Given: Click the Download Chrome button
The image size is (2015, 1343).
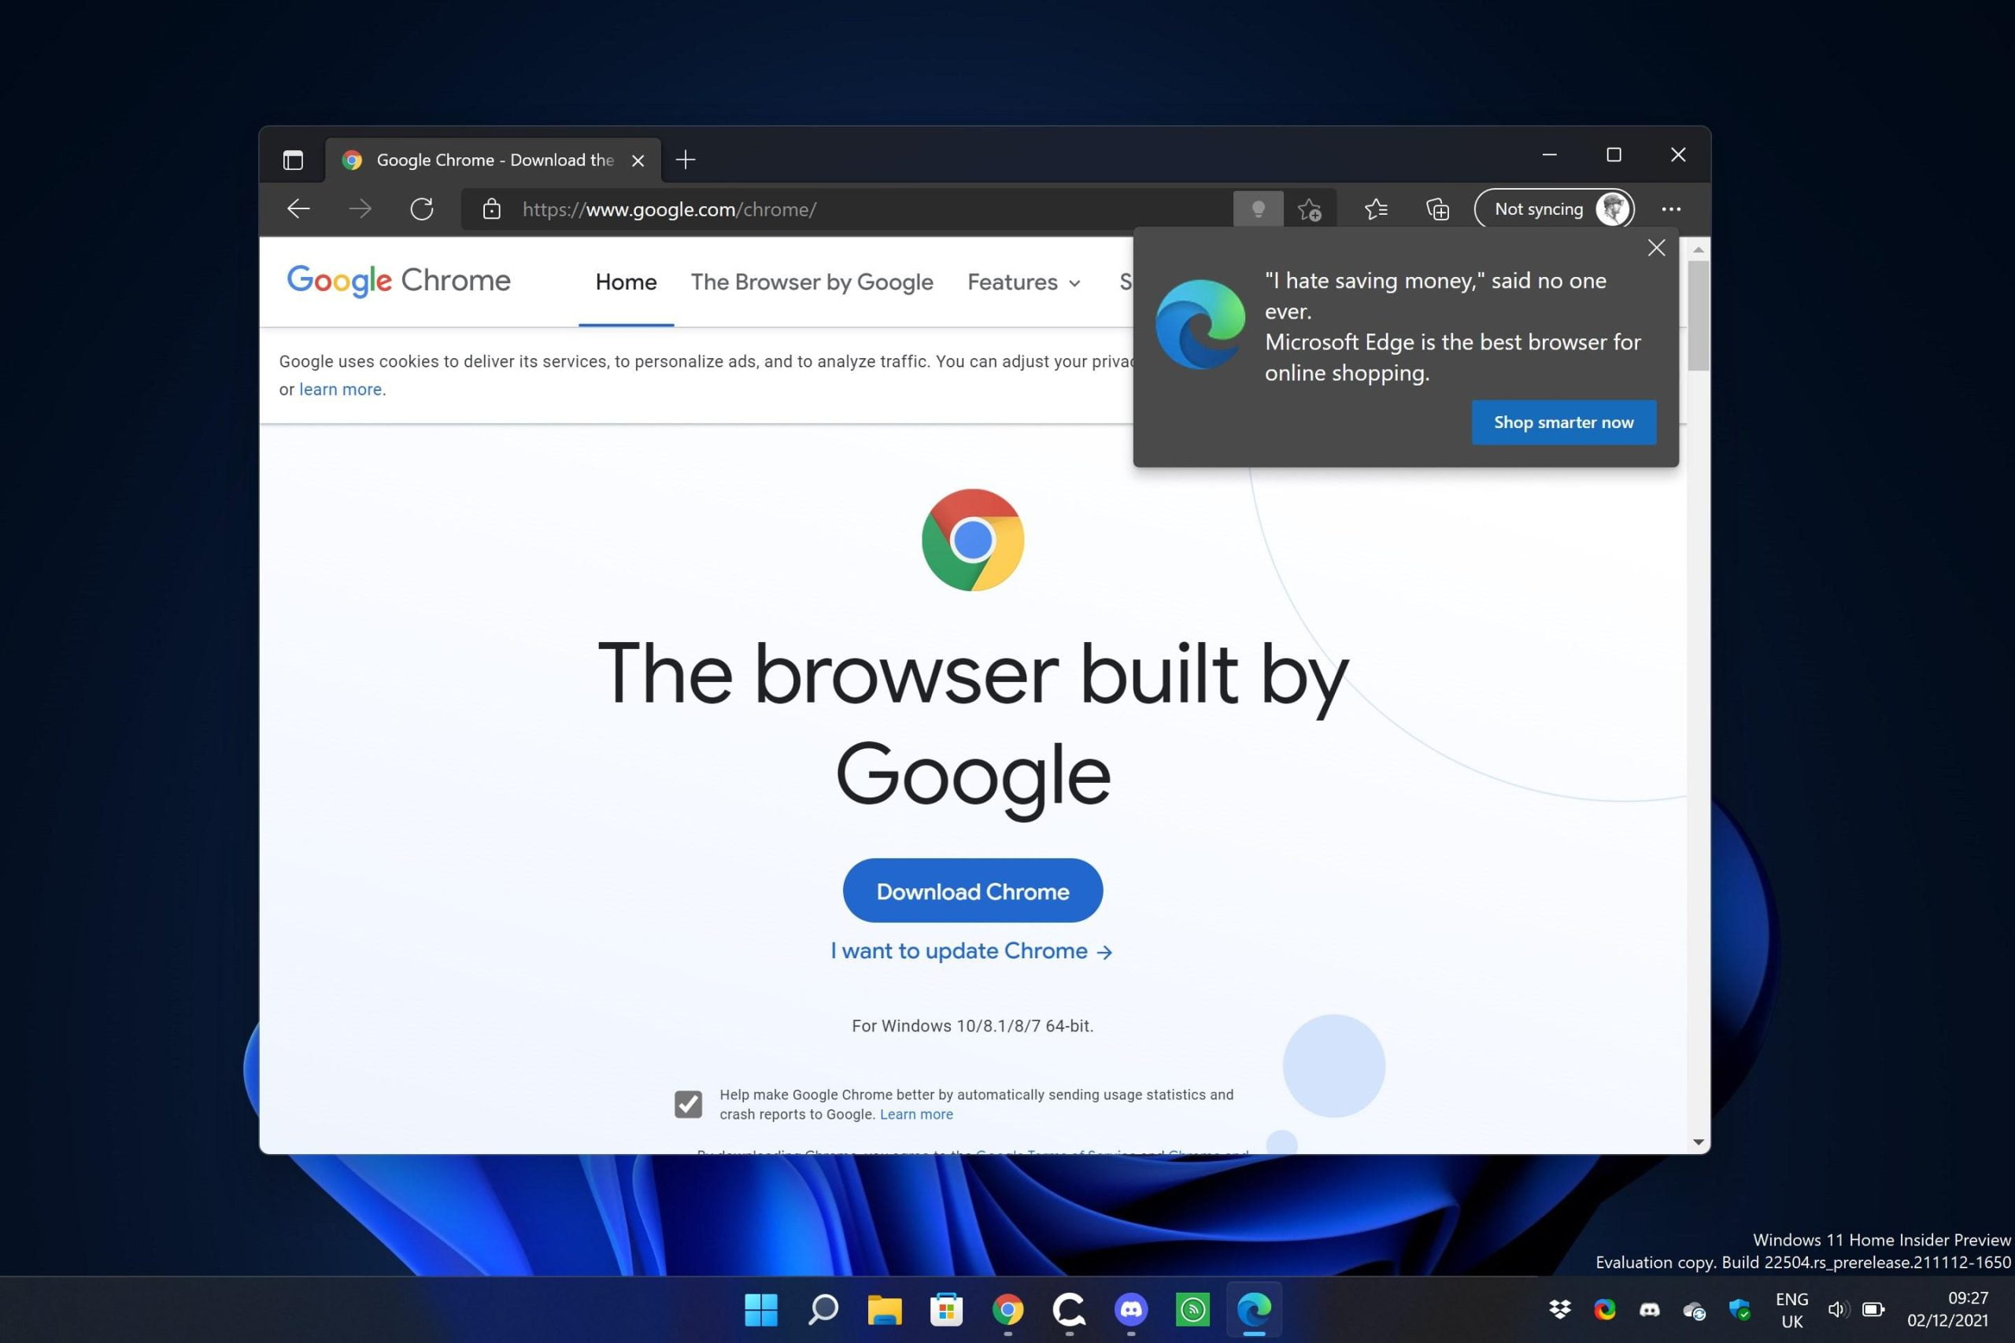Looking at the screenshot, I should [973, 892].
